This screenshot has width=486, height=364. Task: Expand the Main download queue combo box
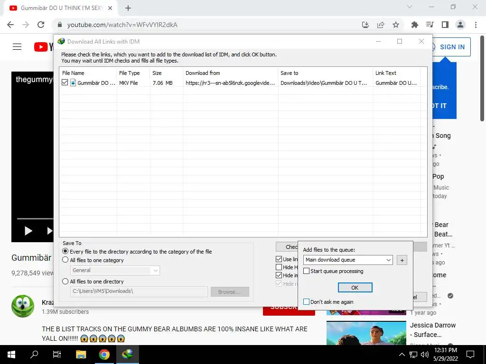click(x=348, y=260)
